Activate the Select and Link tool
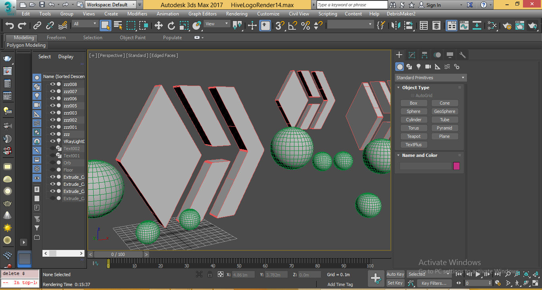The width and height of the screenshot is (542, 290). click(37, 26)
